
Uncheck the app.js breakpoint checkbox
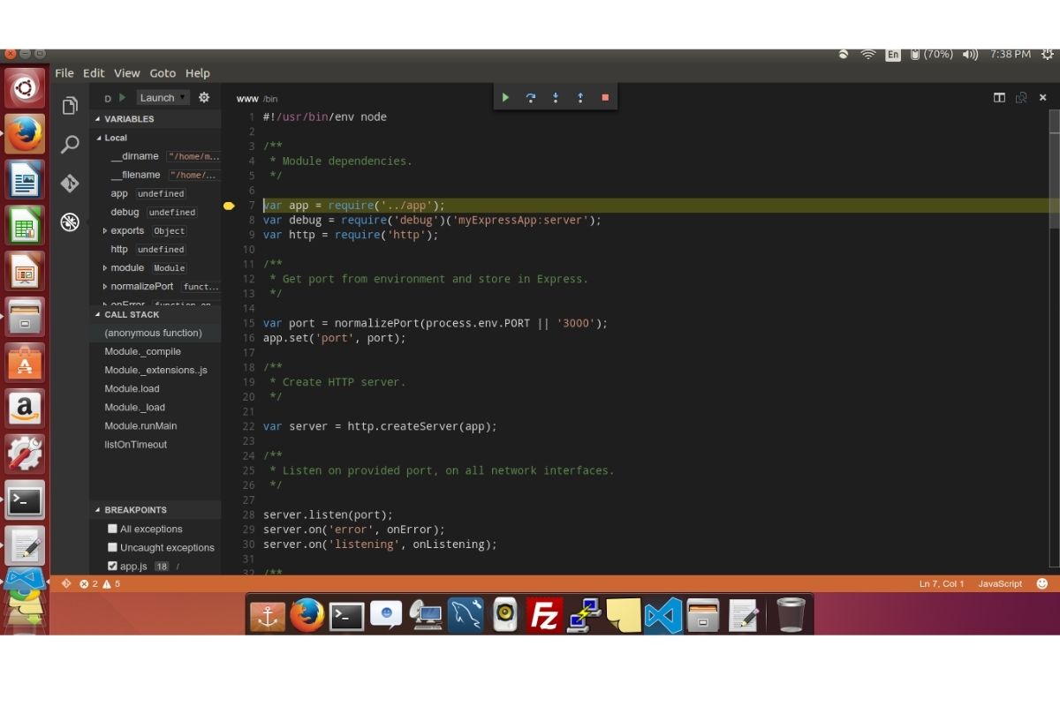tap(112, 566)
